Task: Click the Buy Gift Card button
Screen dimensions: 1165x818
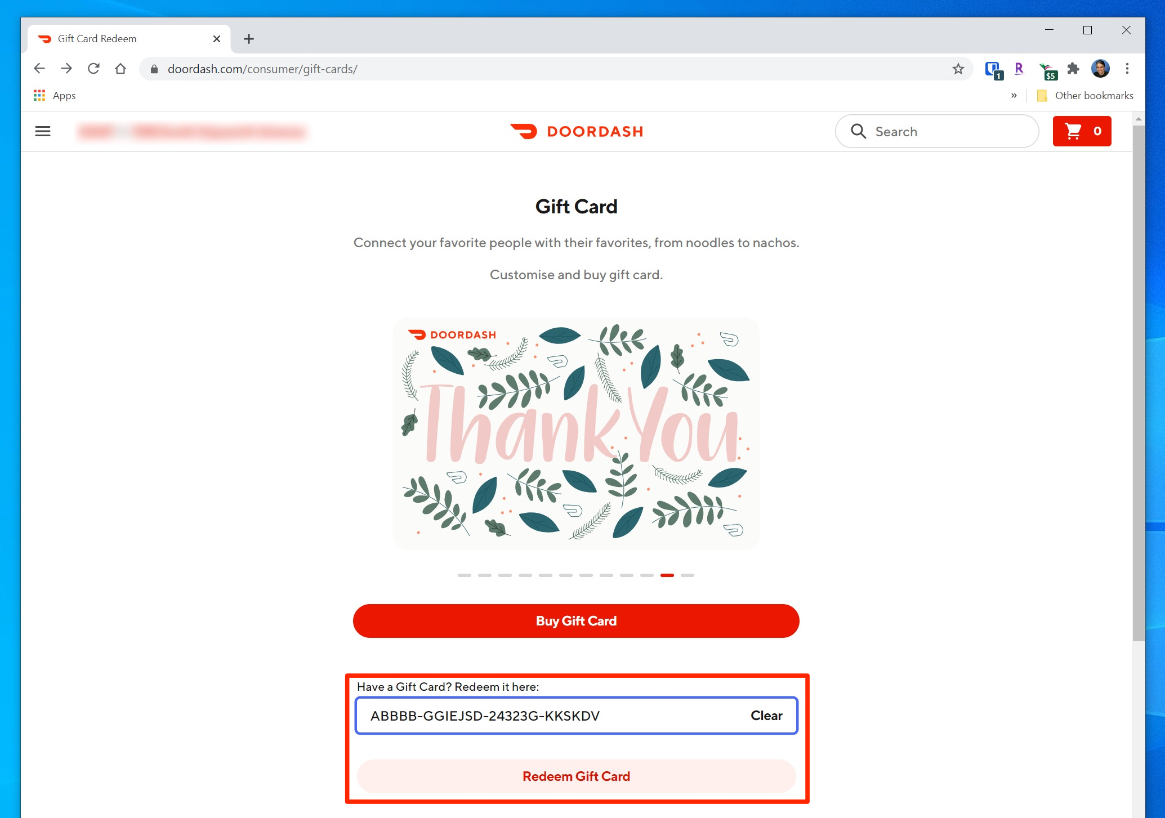Action: coord(576,620)
